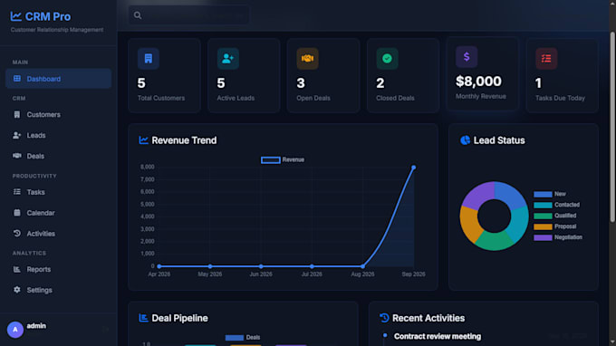Toggle the Proposal legend entry
The height and width of the screenshot is (346, 616).
click(x=554, y=226)
